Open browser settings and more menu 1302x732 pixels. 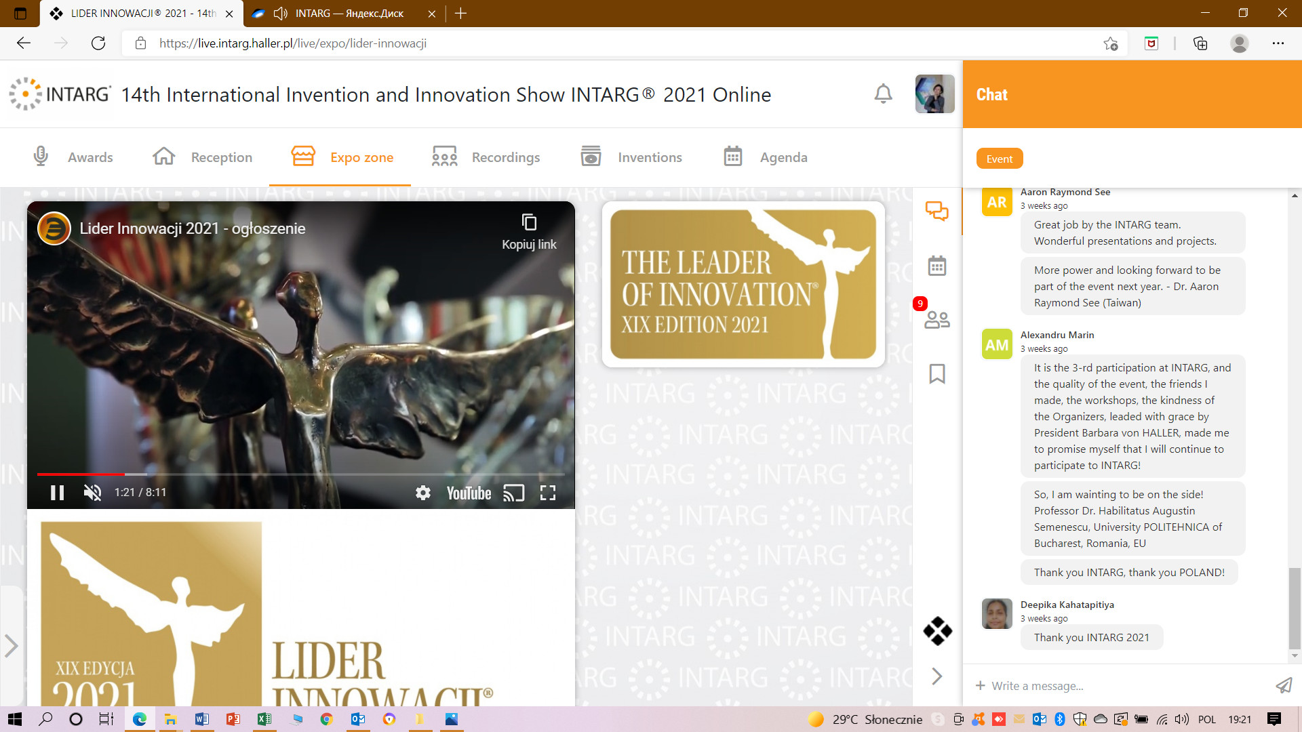(1278, 43)
